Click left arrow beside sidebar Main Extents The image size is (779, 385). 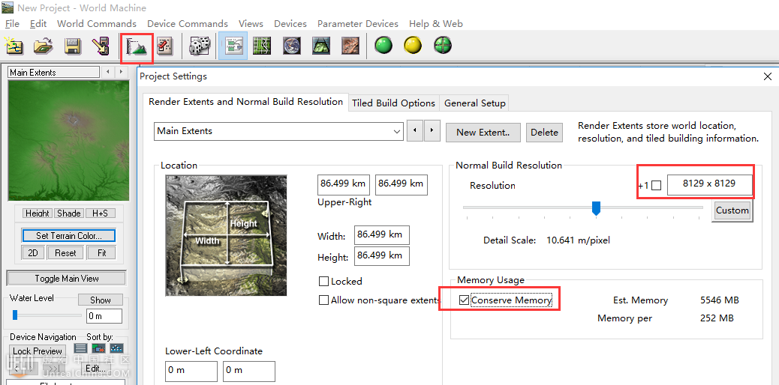tap(108, 73)
